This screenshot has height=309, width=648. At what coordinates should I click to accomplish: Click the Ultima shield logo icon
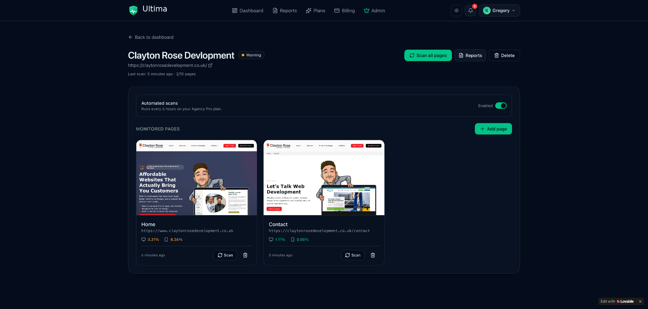(x=133, y=10)
